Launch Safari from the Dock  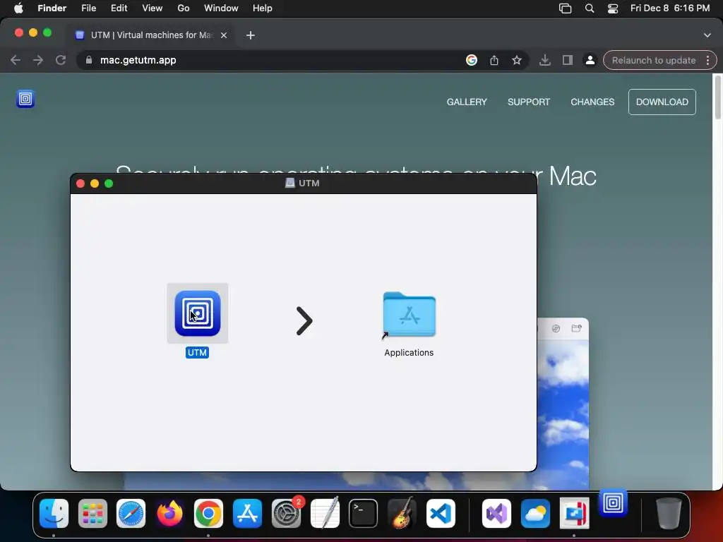[x=131, y=514]
